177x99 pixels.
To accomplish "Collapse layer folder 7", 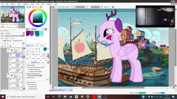I will click(x=12, y=76).
